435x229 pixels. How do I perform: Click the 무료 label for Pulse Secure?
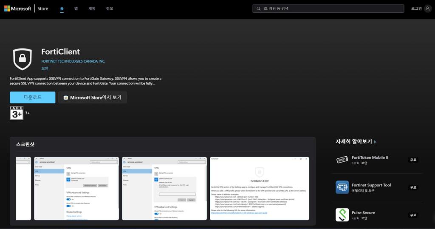click(413, 215)
